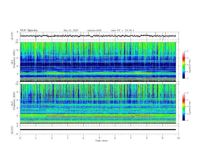201x155 pixels.
Task: Click the "4" kHz tick on ch.2 frequency axis
Action: coord(18,108)
